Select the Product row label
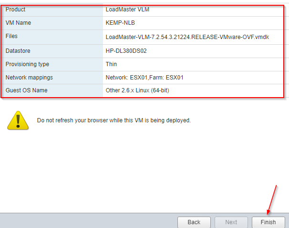The image size is (289, 228). point(15,10)
